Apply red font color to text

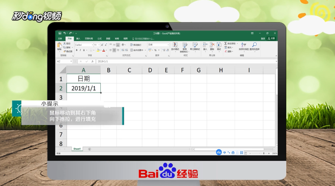[104, 50]
